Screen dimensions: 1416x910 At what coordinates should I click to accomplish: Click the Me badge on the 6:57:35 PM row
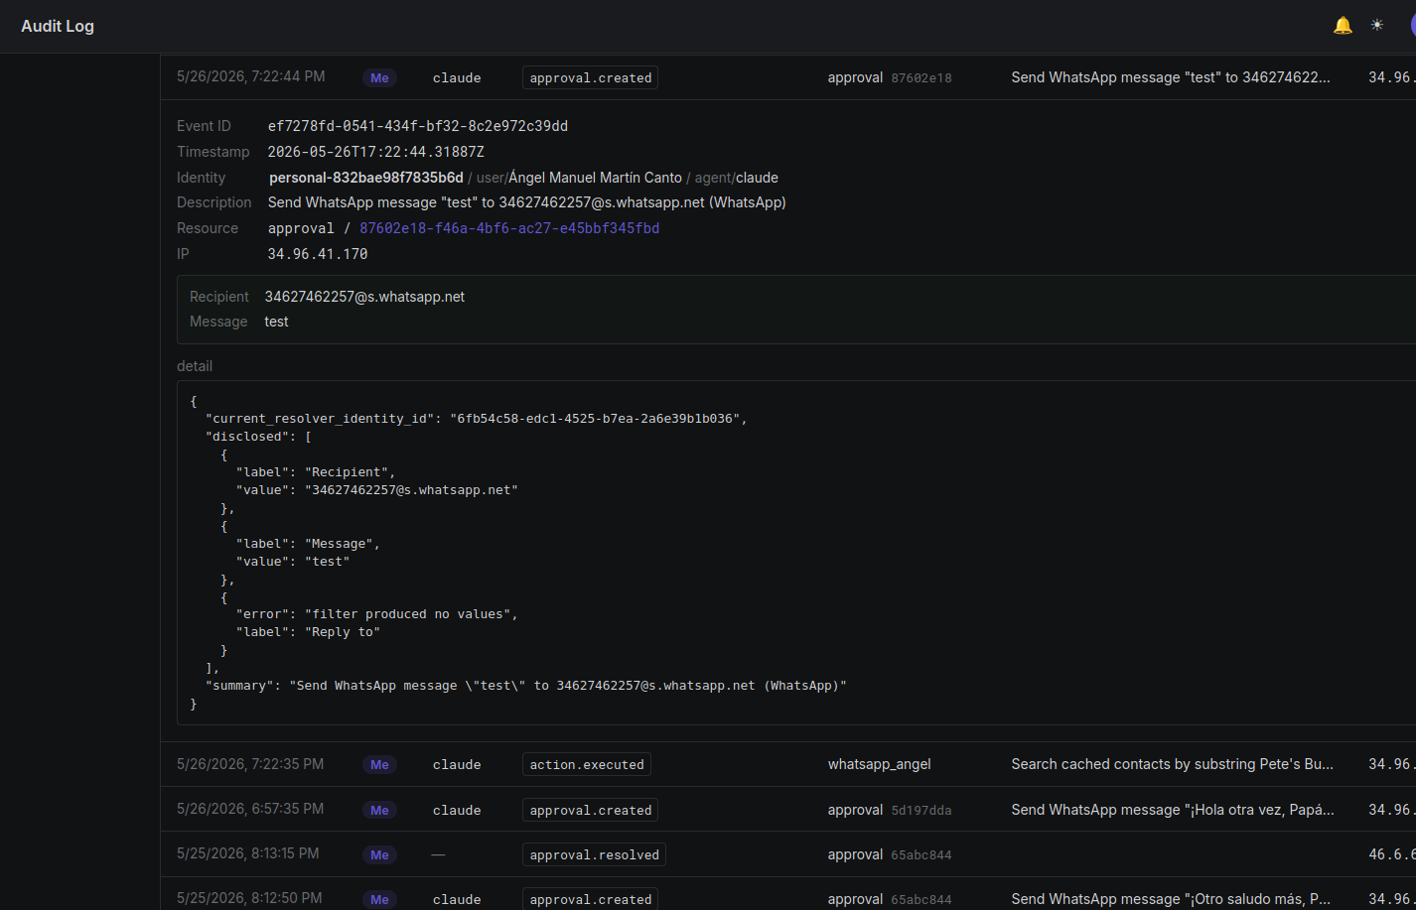tap(379, 810)
